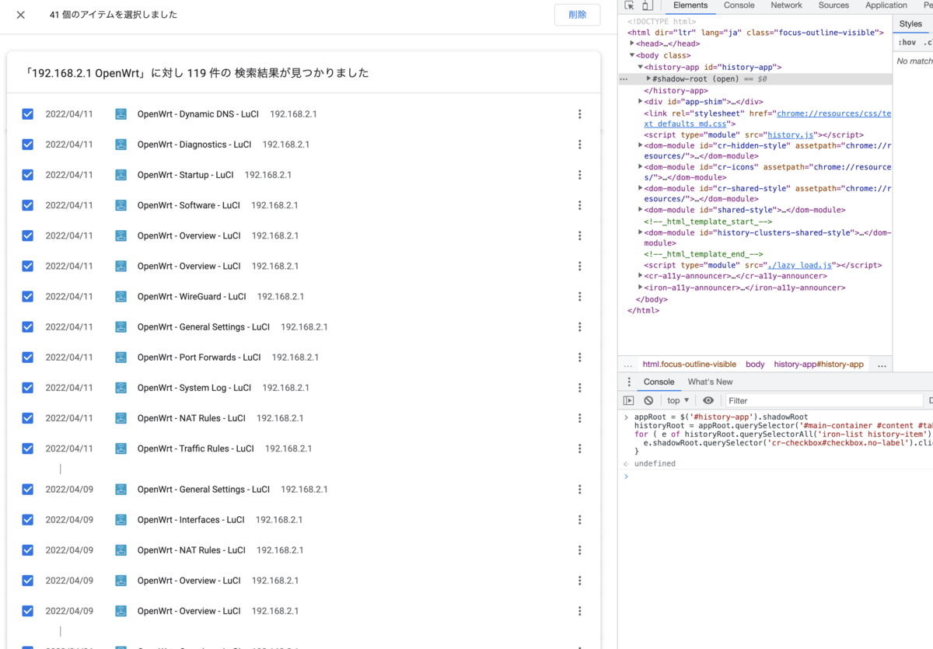Expand the #shadow-root (open) node

648,79
